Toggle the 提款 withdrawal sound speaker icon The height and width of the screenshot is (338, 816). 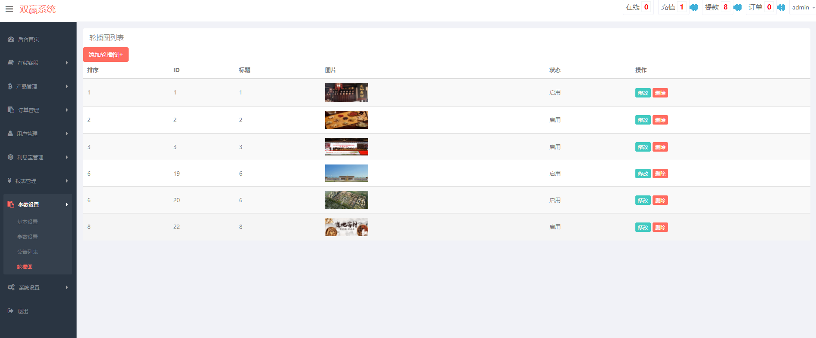(737, 7)
